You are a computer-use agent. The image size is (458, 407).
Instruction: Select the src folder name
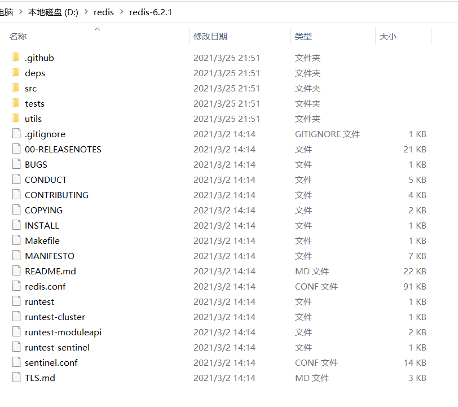point(30,88)
